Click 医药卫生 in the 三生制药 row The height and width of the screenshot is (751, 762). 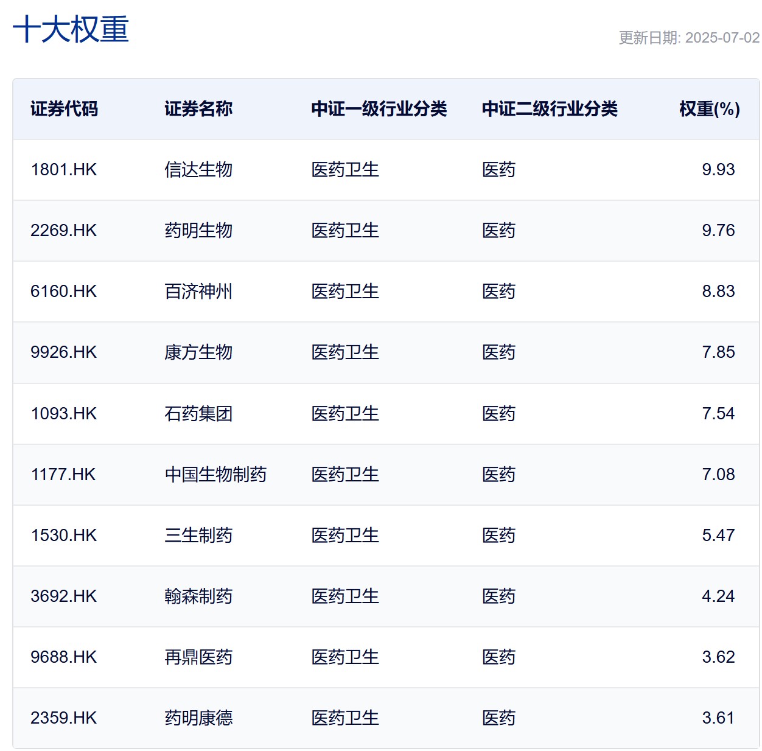point(345,535)
